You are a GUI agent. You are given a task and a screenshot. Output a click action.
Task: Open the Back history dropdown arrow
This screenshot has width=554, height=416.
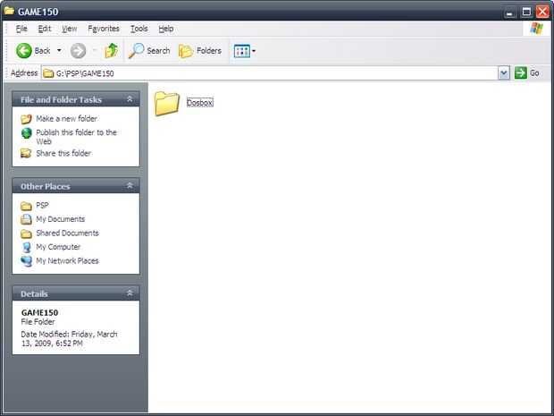tap(59, 51)
